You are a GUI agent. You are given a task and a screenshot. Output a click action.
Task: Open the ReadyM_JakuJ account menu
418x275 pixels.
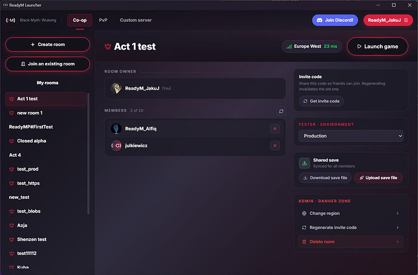pyautogui.click(x=388, y=20)
